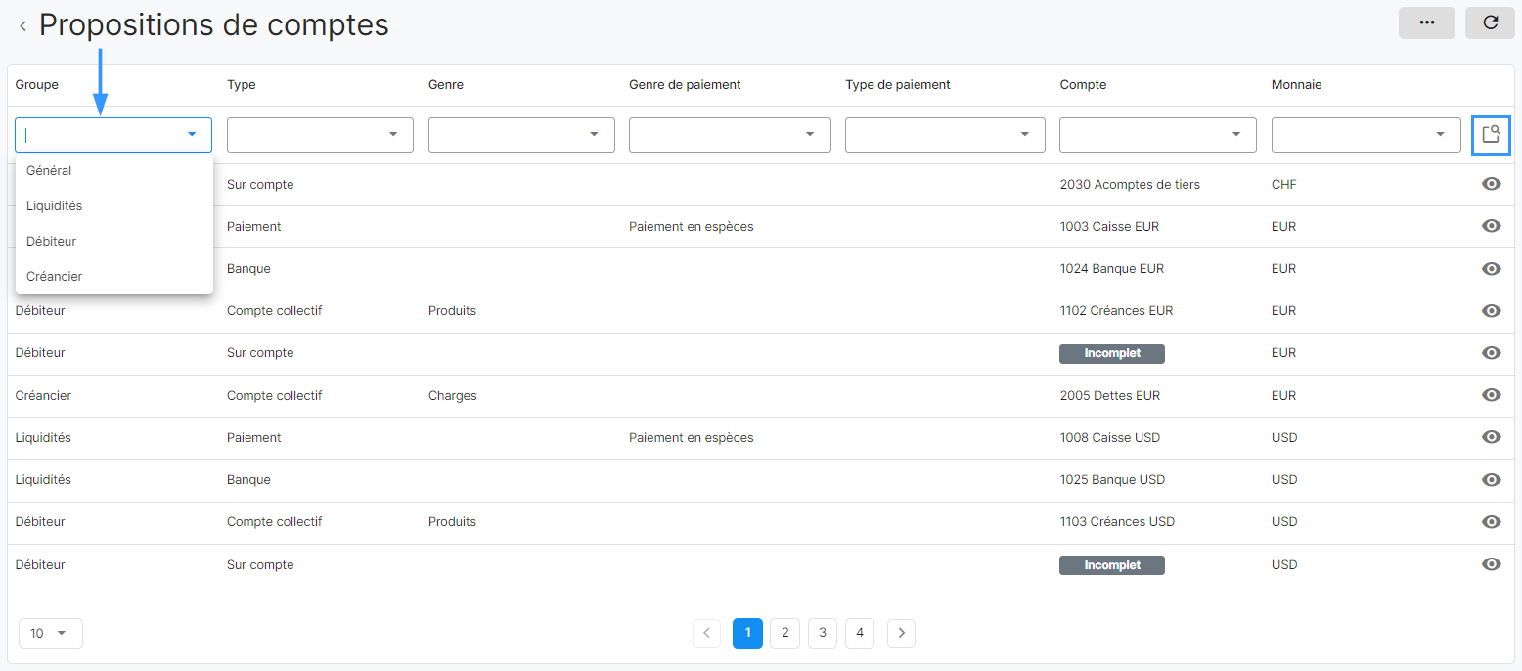Open the Genre filter dropdown

tap(521, 135)
